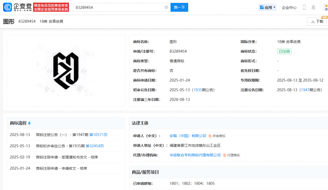Open the 第10571页 page link
Image resolution: width=328 pixels, height=190 pixels.
[98, 135]
